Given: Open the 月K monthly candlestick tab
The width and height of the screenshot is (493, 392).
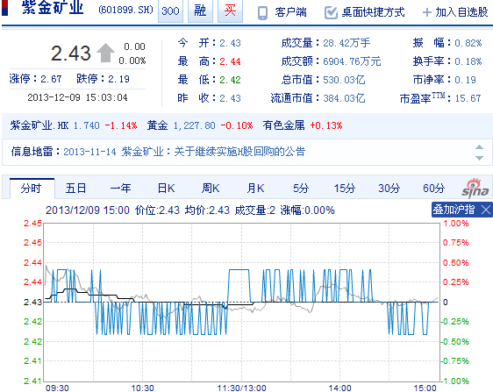Looking at the screenshot, I should click(255, 189).
